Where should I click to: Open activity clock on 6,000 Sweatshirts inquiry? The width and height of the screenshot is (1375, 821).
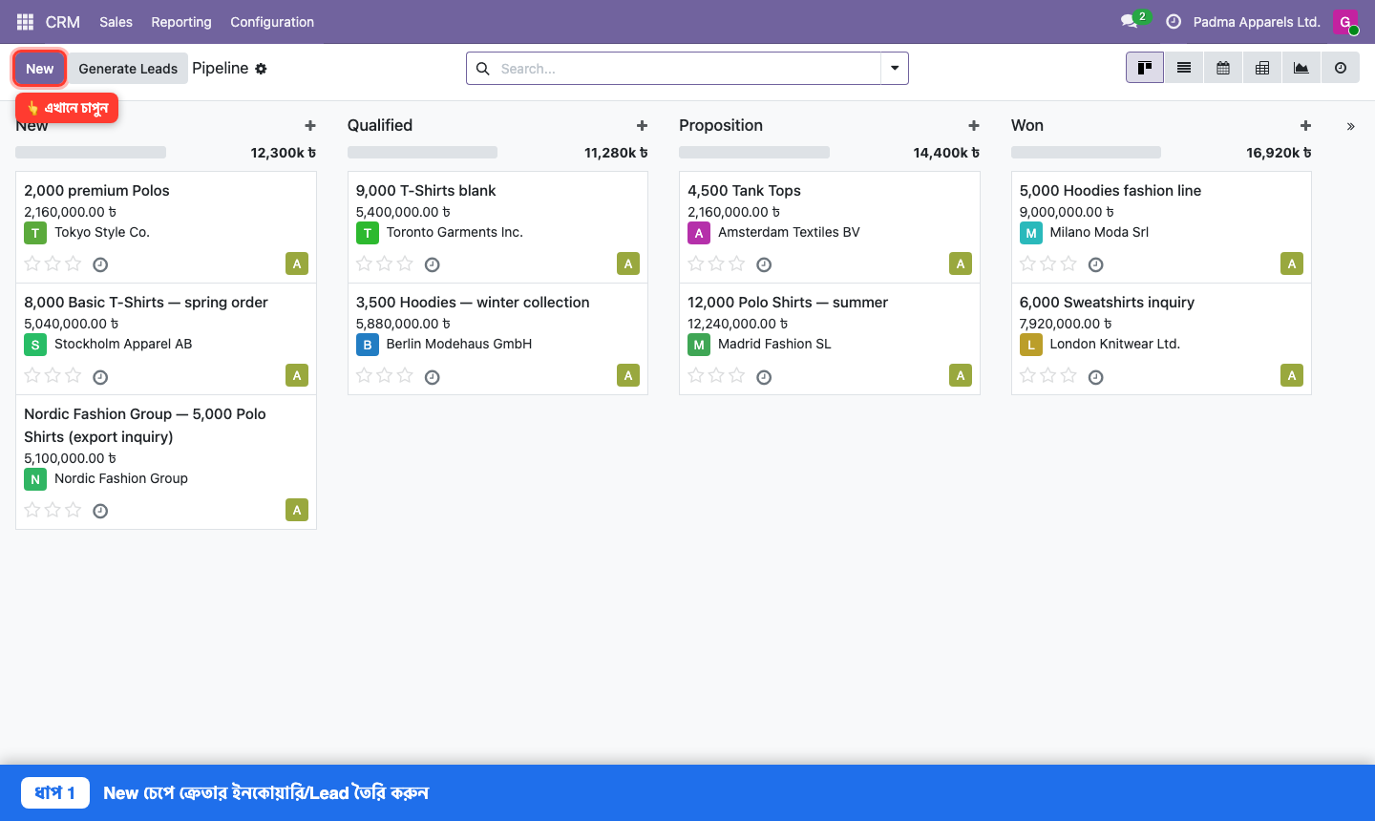pos(1096,377)
